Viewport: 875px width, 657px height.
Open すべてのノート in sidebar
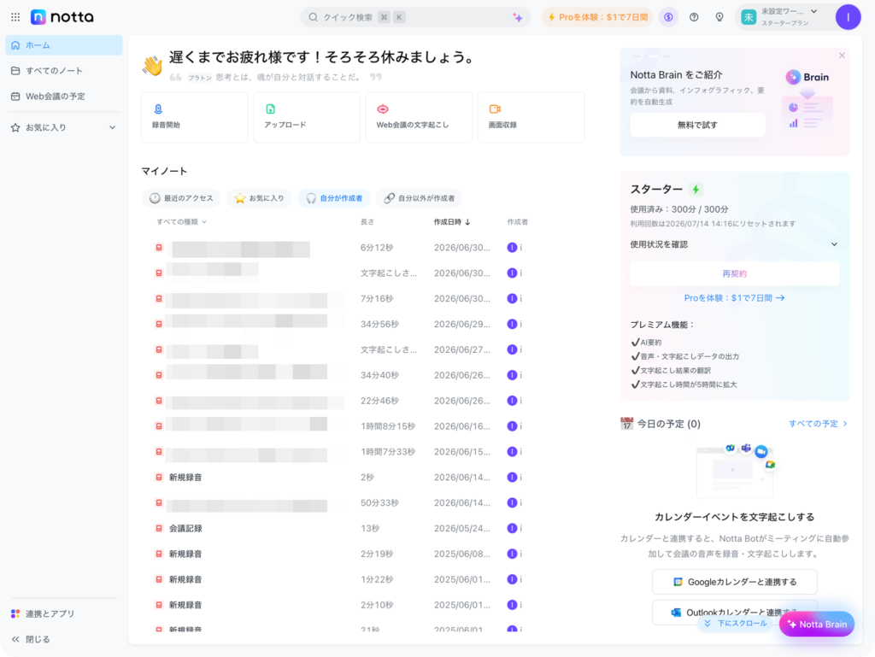click(x=64, y=71)
